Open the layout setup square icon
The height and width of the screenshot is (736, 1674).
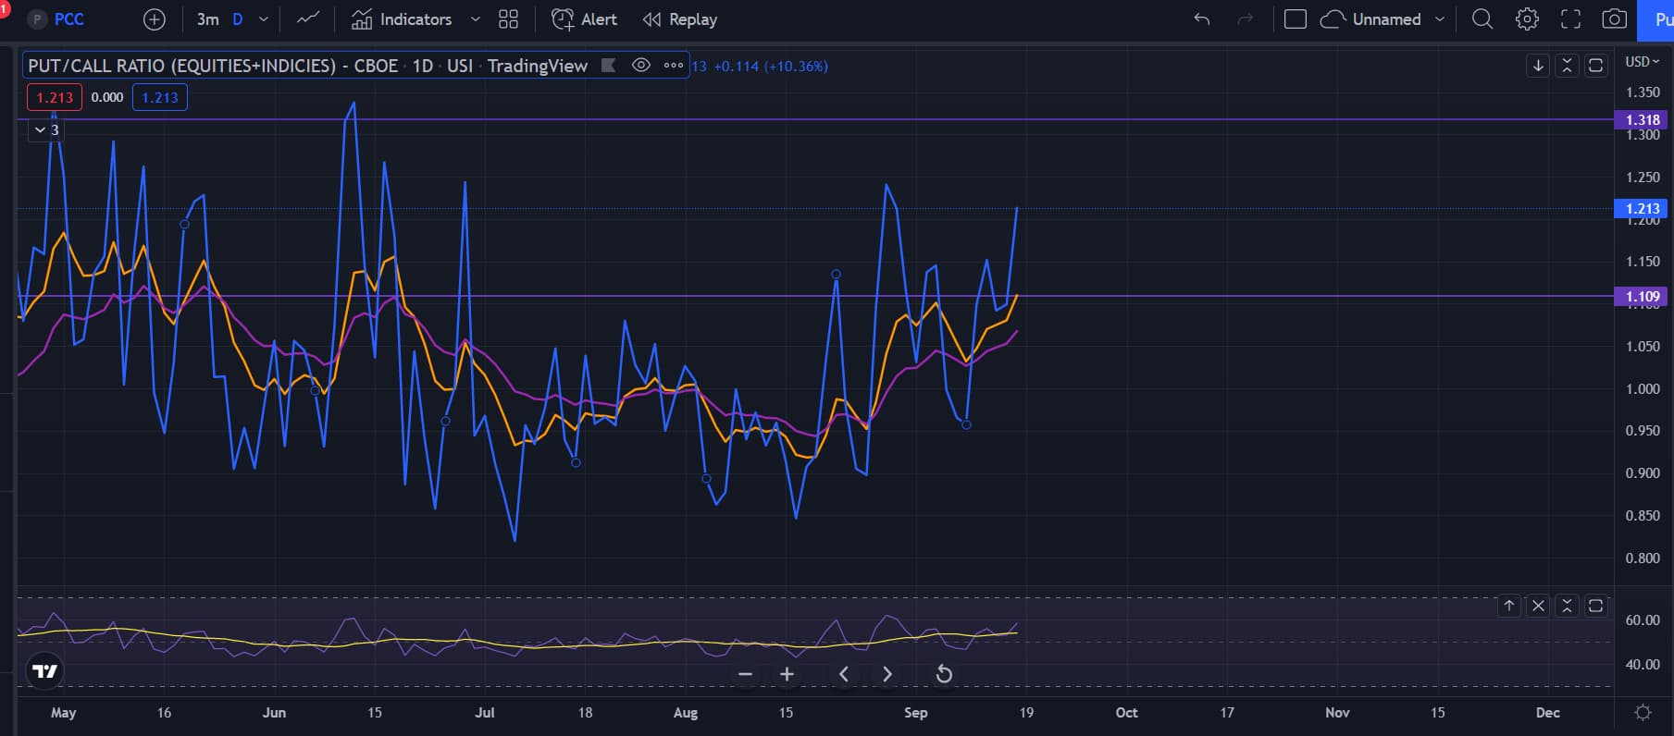1296,19
